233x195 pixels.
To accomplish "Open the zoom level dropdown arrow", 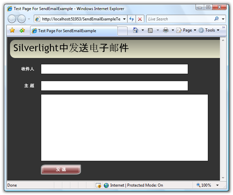I will tap(217, 185).
